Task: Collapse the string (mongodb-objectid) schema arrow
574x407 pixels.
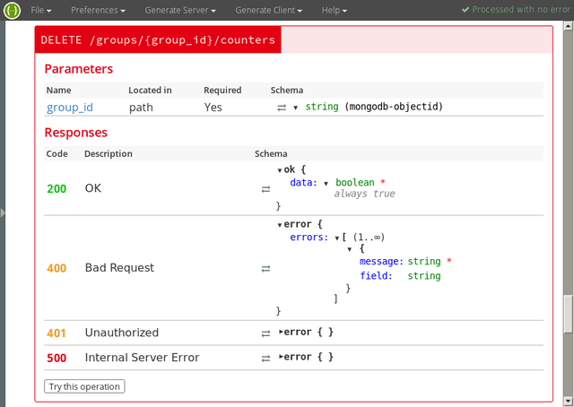Action: [x=295, y=108]
